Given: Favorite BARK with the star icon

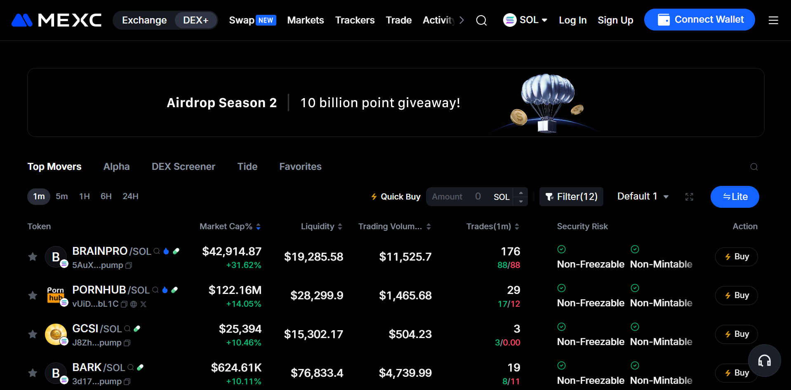Looking at the screenshot, I should pyautogui.click(x=33, y=373).
